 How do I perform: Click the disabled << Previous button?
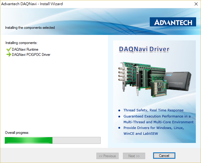tap(107, 156)
